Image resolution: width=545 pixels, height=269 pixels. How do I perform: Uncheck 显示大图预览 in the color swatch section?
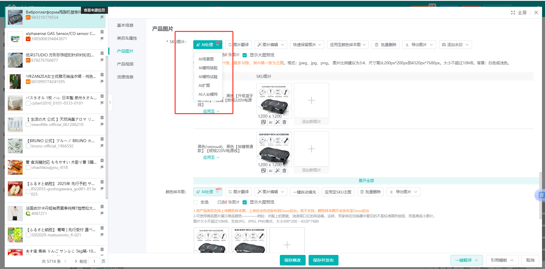click(x=245, y=202)
